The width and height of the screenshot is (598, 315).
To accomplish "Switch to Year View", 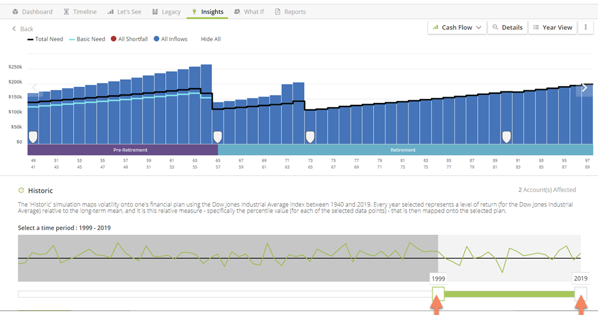I will [x=552, y=27].
